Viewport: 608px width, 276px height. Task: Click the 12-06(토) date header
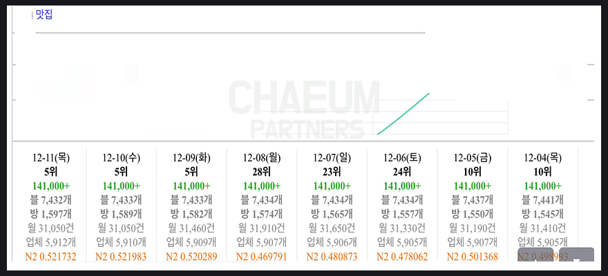(402, 158)
